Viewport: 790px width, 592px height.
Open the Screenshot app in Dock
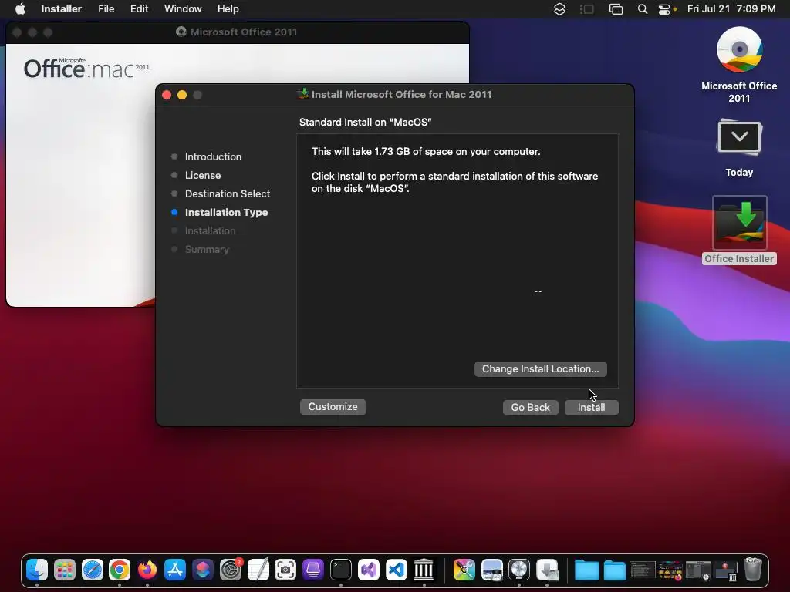[285, 570]
